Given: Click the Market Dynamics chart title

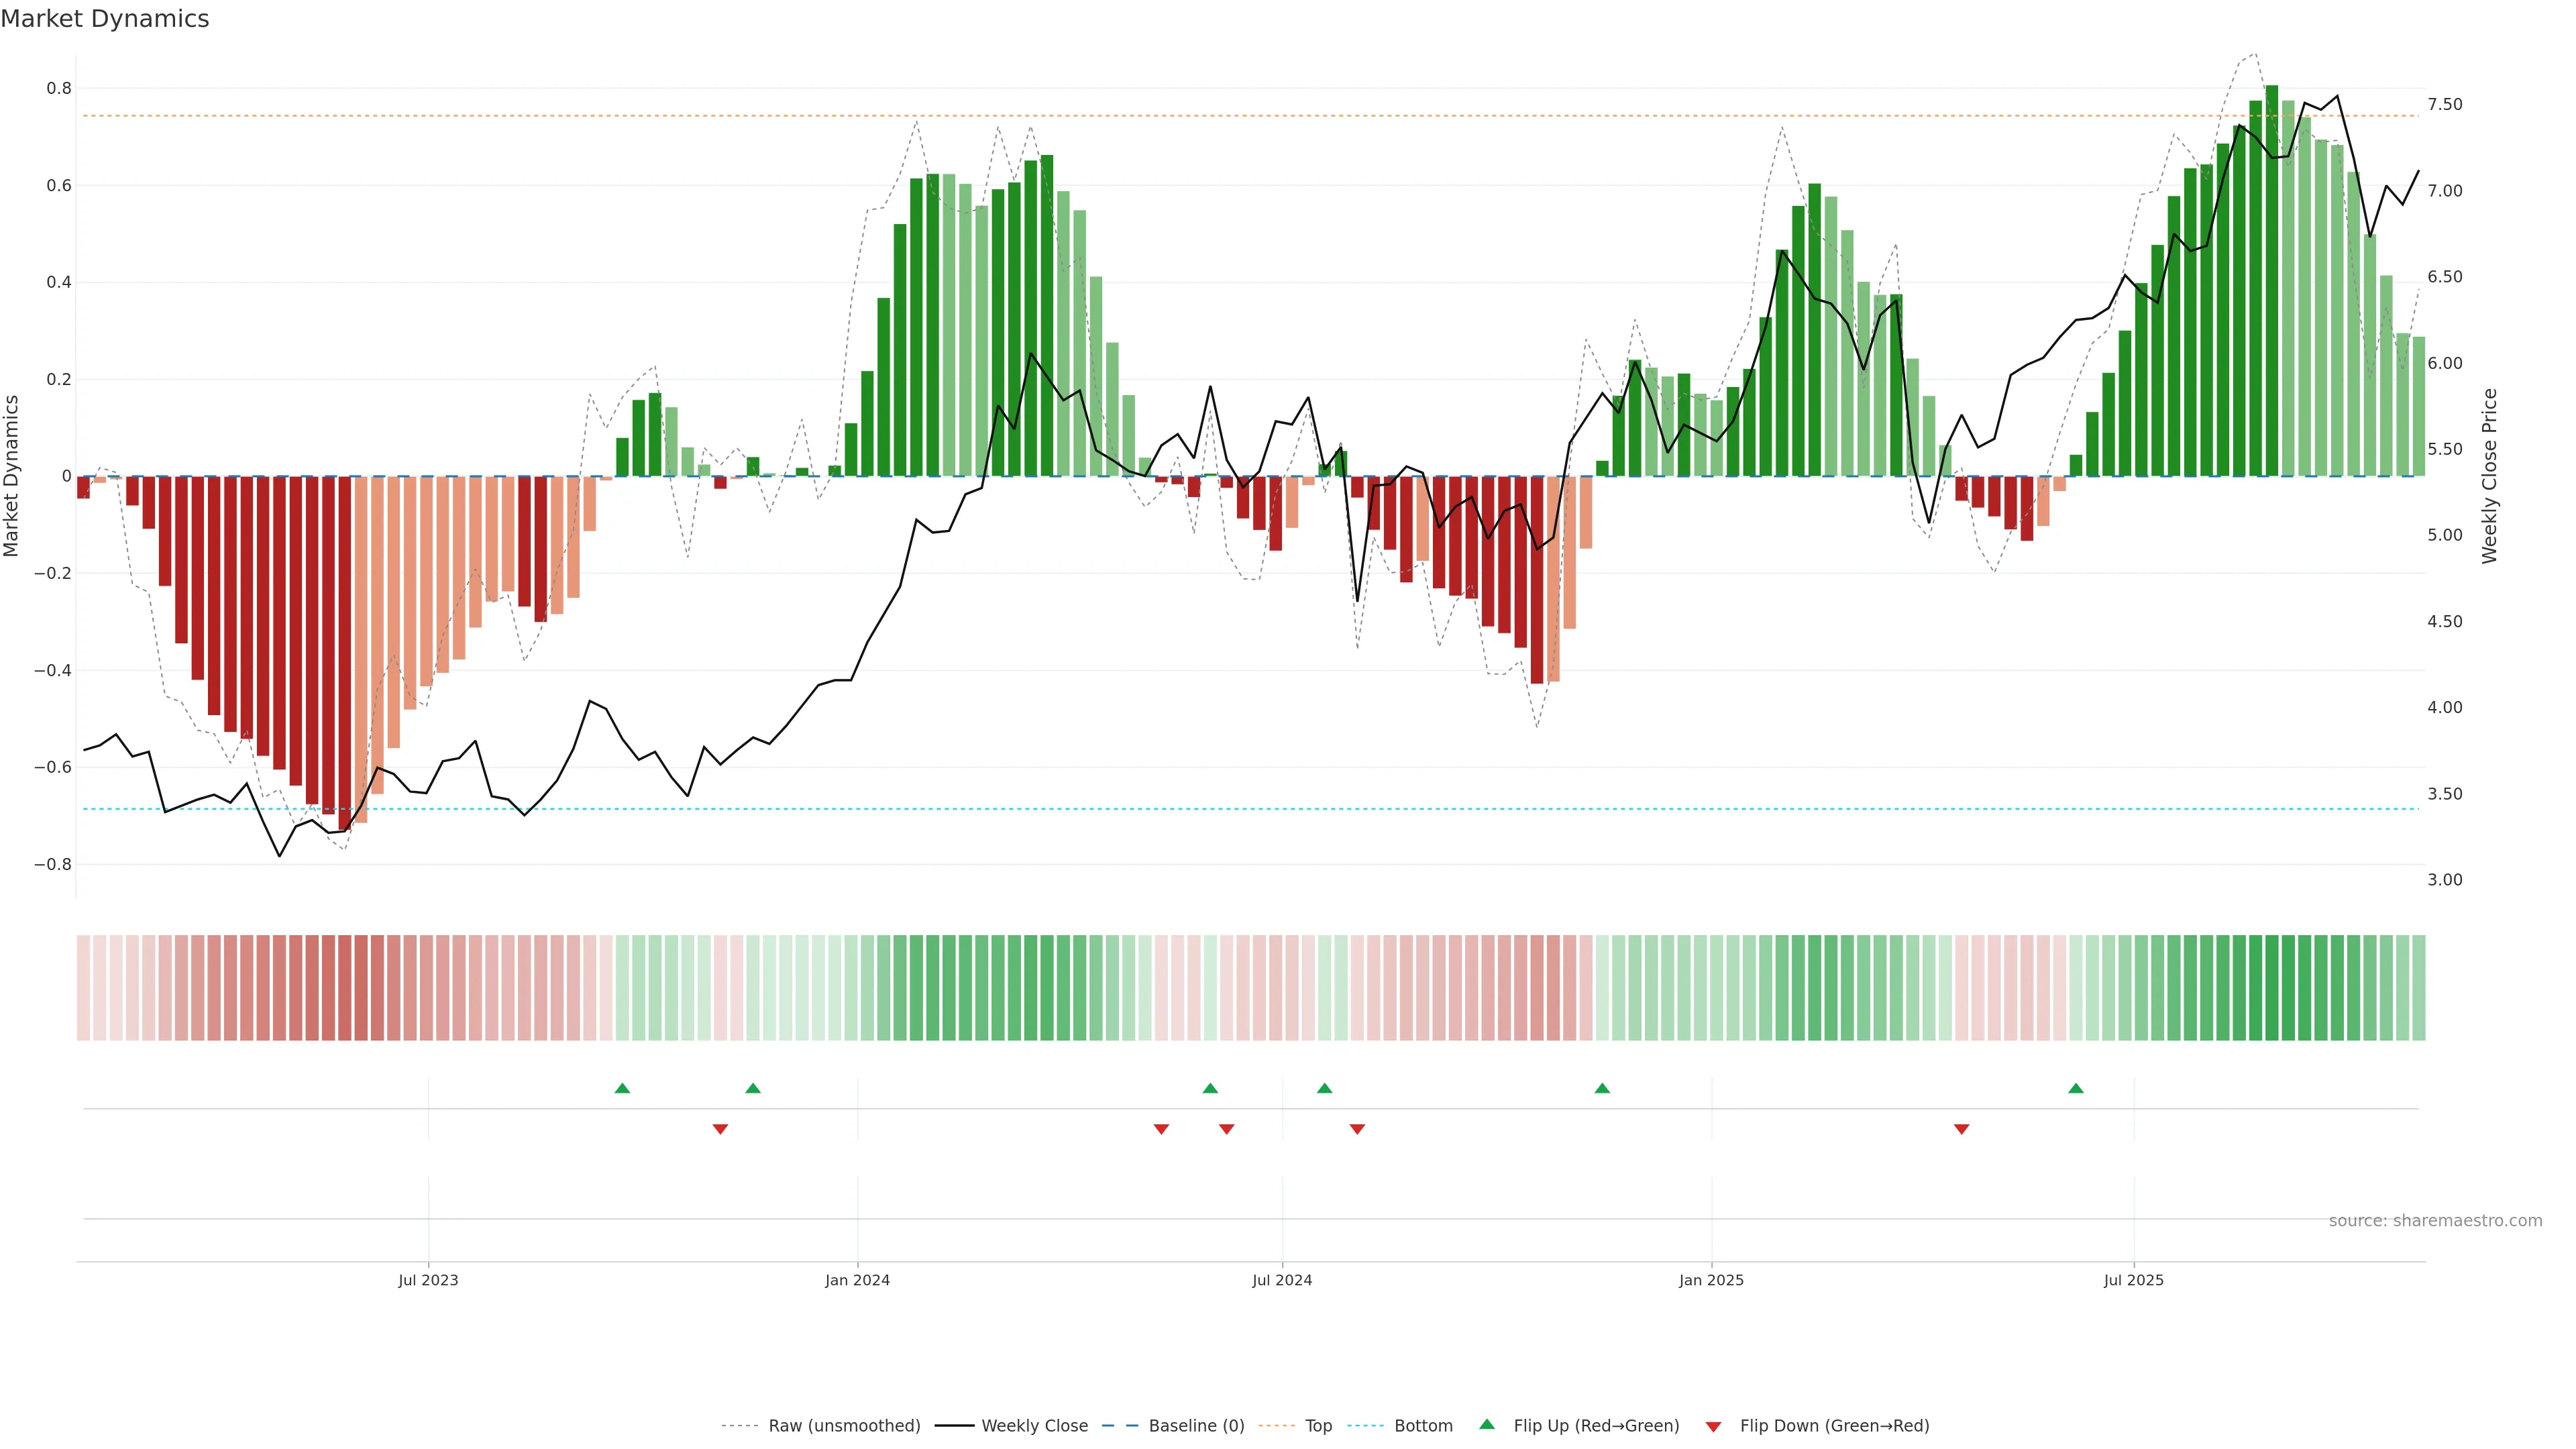Looking at the screenshot, I should pos(105,19).
